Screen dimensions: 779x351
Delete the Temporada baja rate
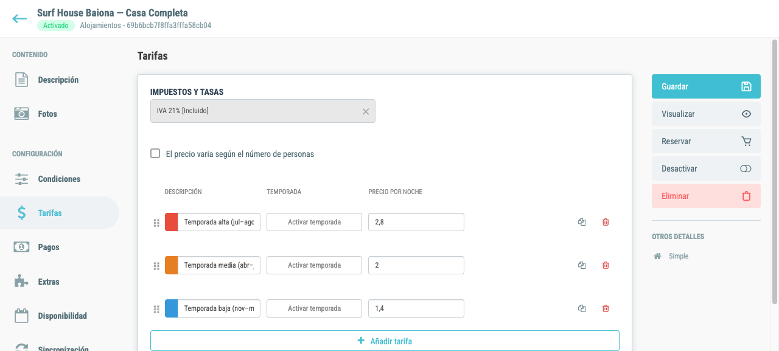tap(606, 308)
